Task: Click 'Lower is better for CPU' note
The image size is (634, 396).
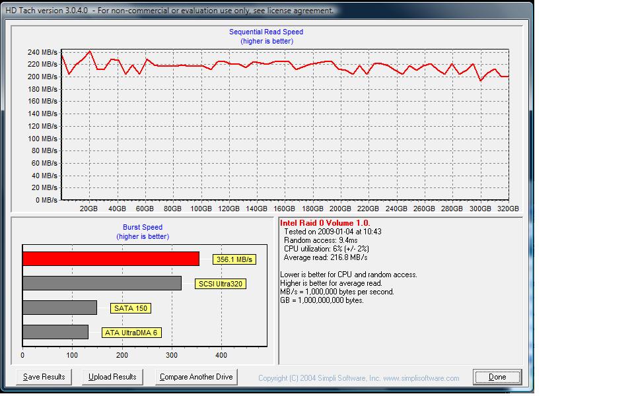Action: (349, 275)
